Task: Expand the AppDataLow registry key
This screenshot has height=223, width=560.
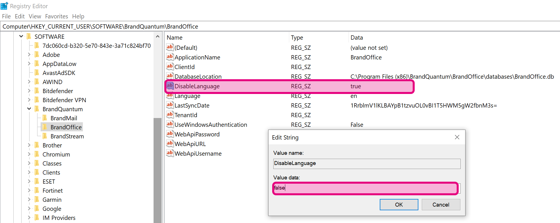Action: coord(29,63)
